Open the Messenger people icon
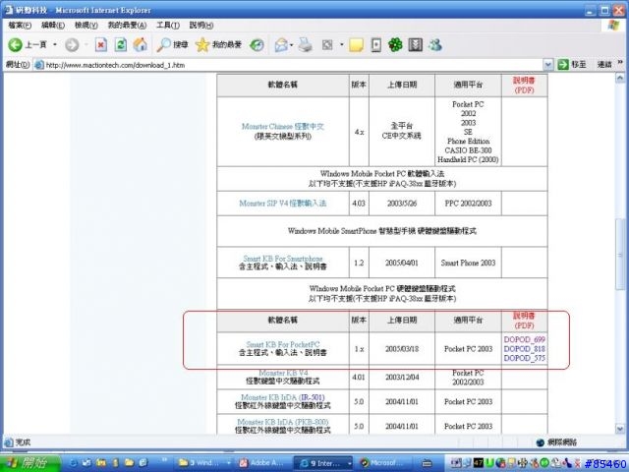The width and height of the screenshot is (629, 472). [x=435, y=45]
